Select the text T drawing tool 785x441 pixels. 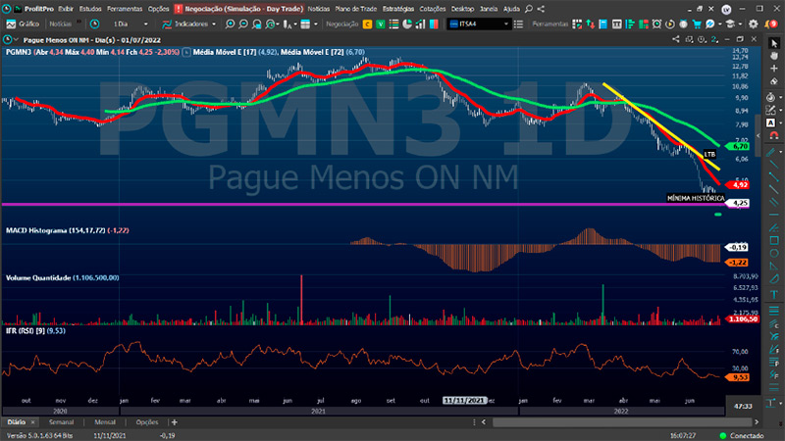pos(774,295)
